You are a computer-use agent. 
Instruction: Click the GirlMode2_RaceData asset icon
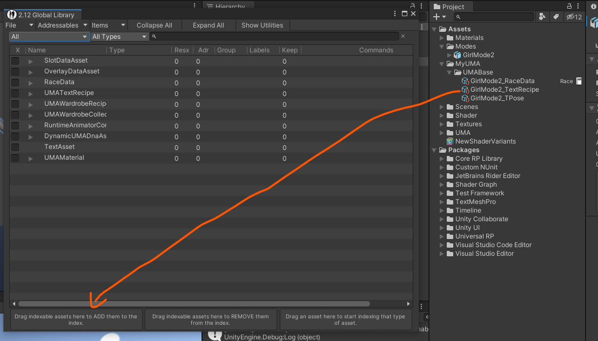pos(465,81)
